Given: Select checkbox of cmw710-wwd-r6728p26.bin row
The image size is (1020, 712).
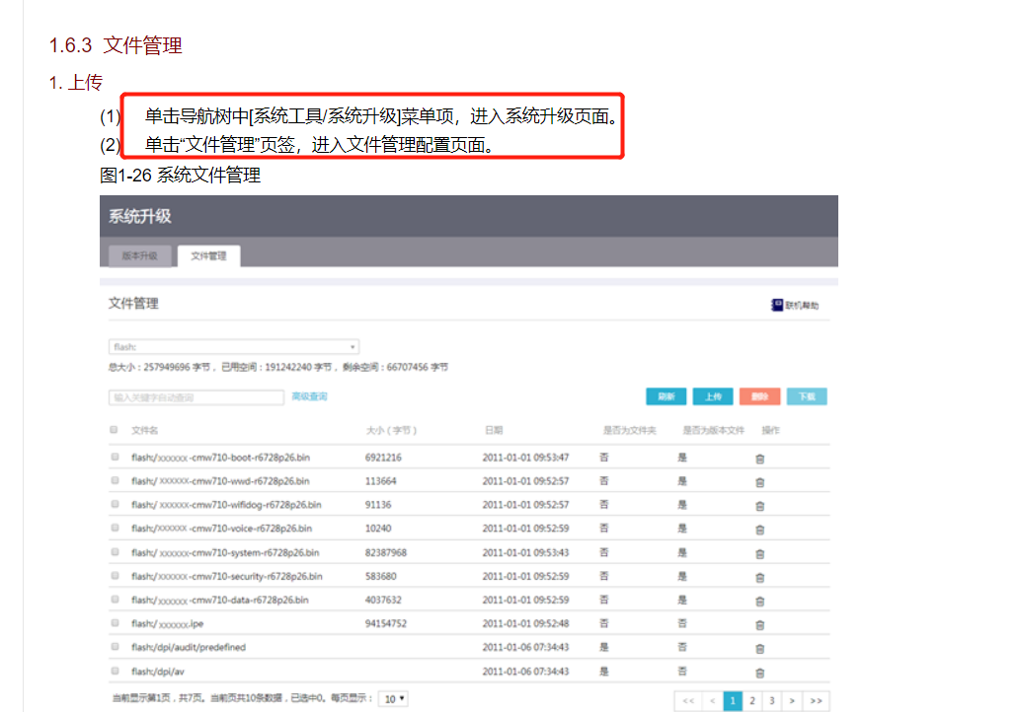Looking at the screenshot, I should coord(116,480).
